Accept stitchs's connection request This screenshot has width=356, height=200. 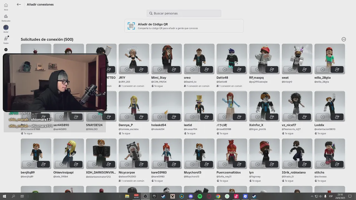coord(337,164)
